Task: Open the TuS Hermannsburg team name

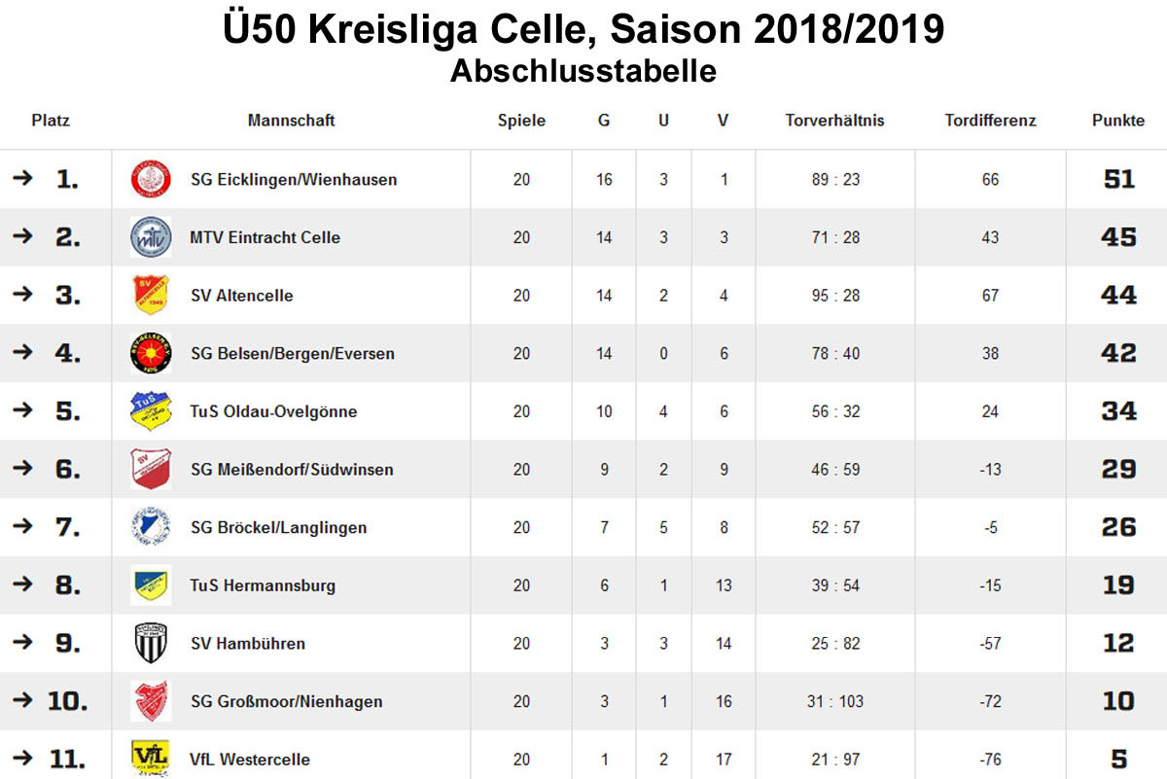Action: [x=263, y=585]
